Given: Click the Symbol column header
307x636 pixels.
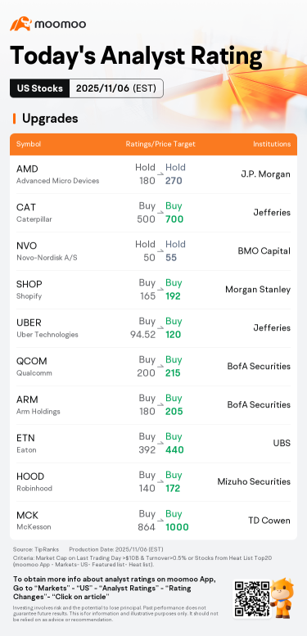Looking at the screenshot, I should tap(29, 144).
